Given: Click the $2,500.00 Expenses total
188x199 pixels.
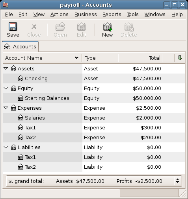Looking at the screenshot, I should coord(149,108).
